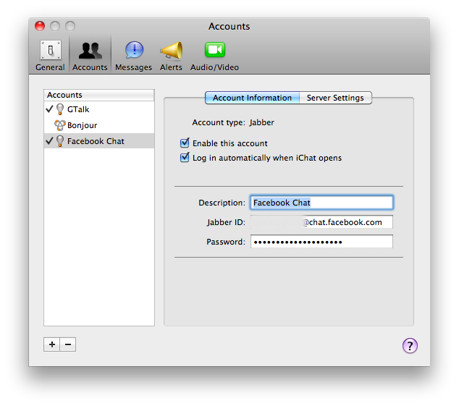Click into the Password field

point(321,242)
